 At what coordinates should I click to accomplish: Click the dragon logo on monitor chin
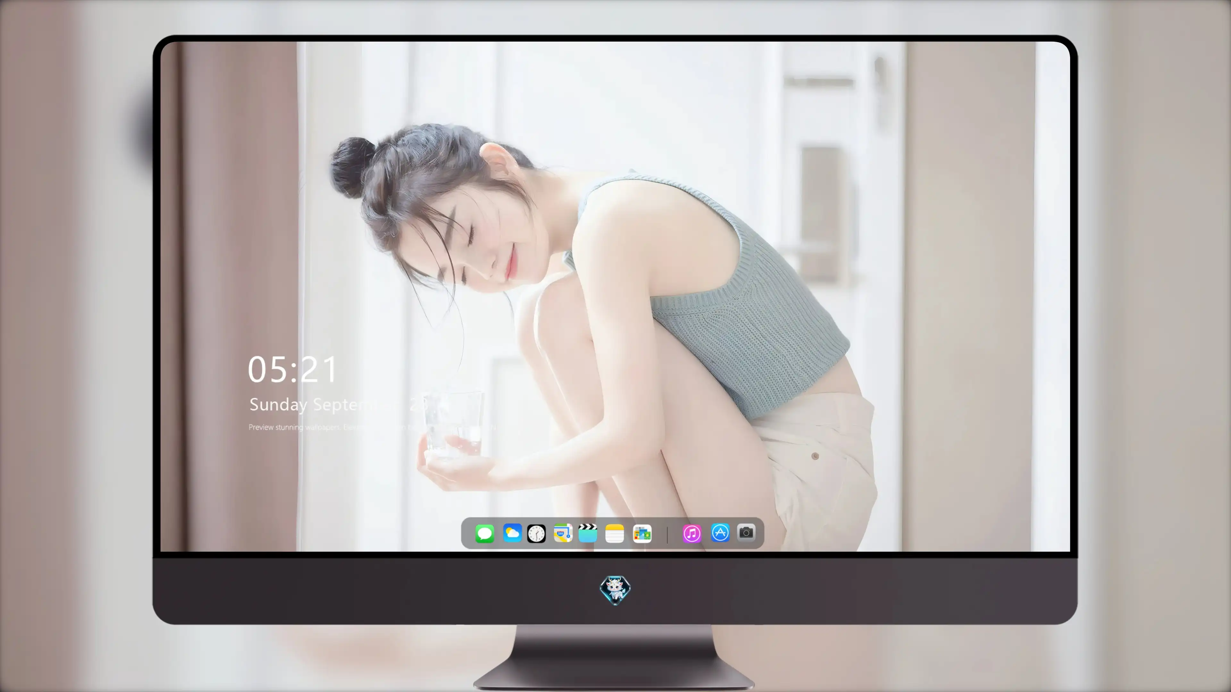[615, 590]
